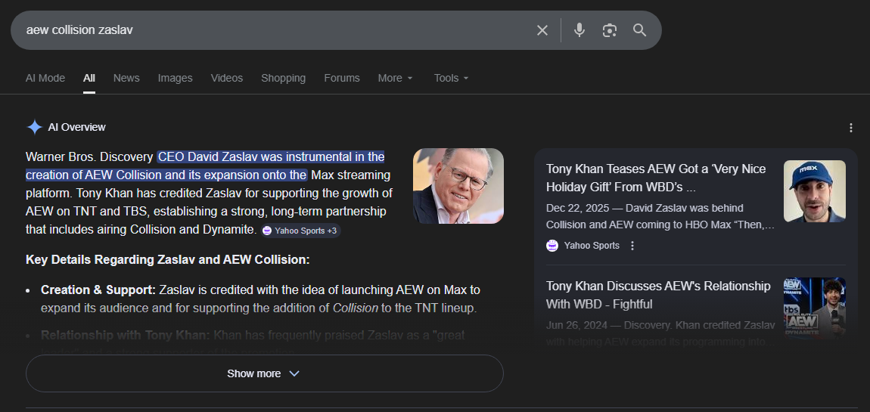Click the Yahoo Sports favicon in source card

[x=552, y=246]
